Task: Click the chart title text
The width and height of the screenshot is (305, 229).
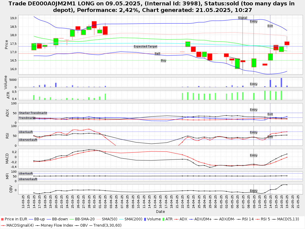Action: click(152, 7)
